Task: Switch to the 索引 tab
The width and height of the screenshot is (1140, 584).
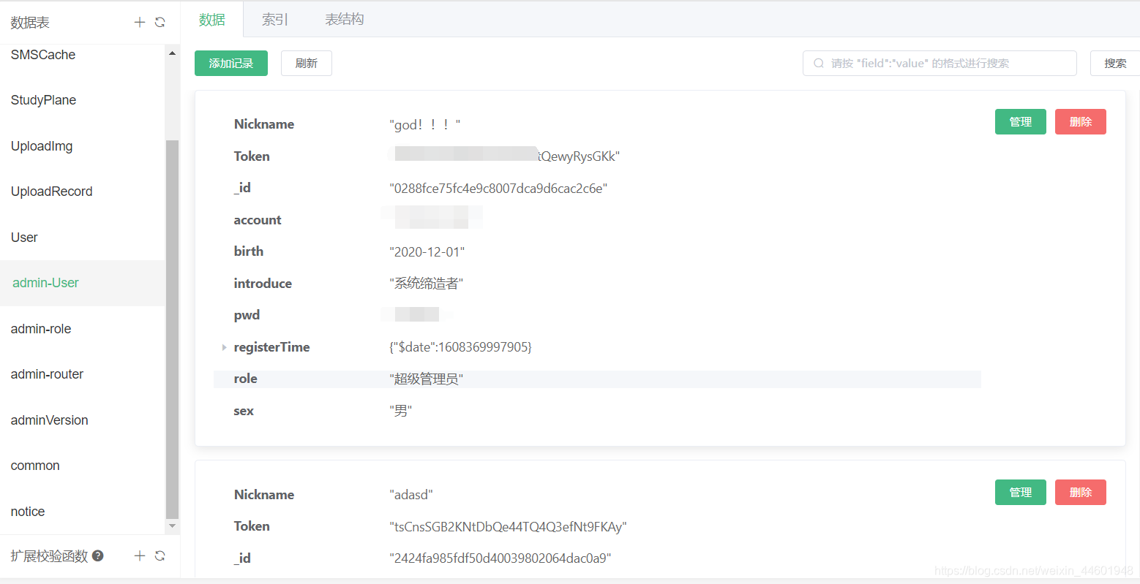Action: pyautogui.click(x=275, y=19)
